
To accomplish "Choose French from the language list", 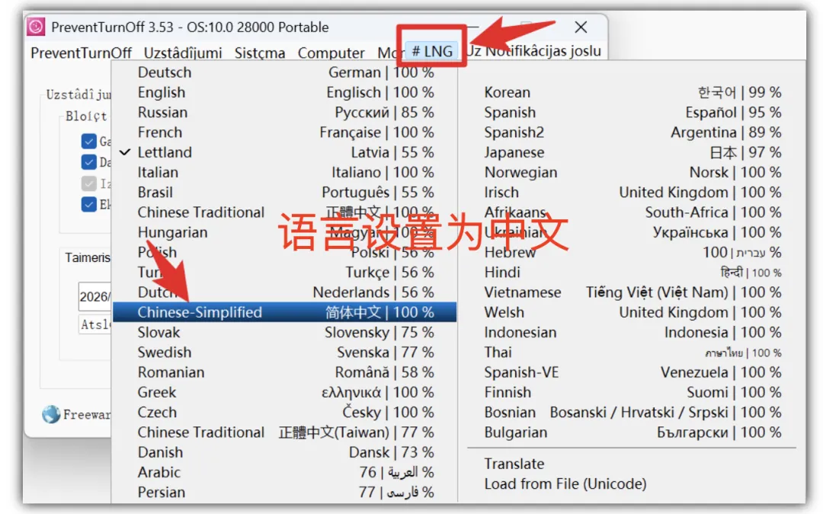I will (284, 132).
